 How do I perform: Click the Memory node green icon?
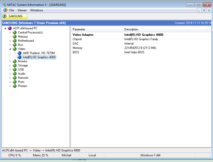tap(15, 37)
